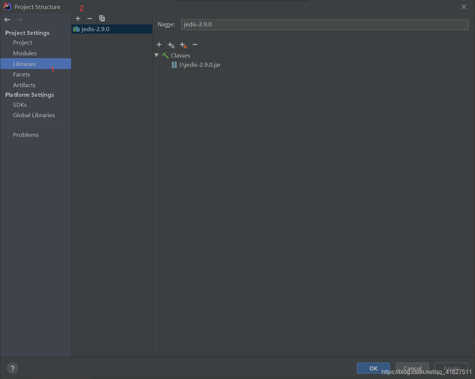The width and height of the screenshot is (475, 379).
Task: Click the copy library icon
Action: click(x=102, y=18)
